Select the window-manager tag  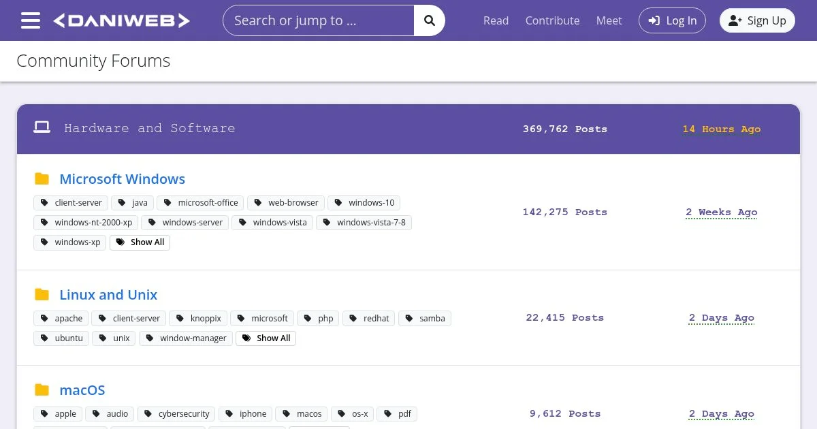(186, 338)
